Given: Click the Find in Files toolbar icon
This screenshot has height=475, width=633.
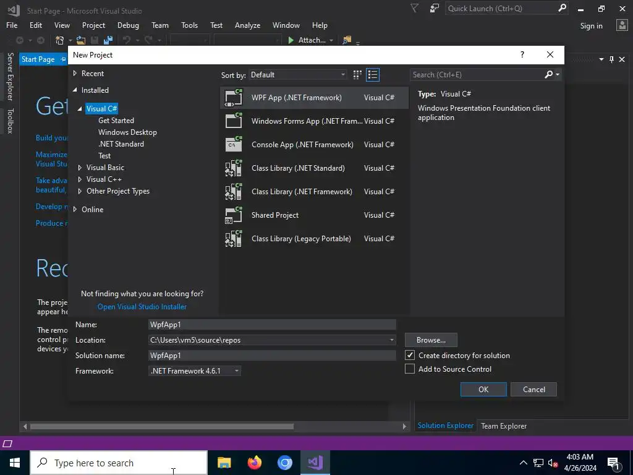Looking at the screenshot, I should tap(346, 40).
